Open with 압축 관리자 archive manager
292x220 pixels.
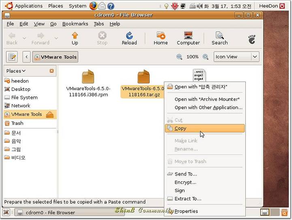[x=205, y=87]
